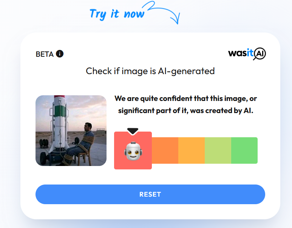This screenshot has width=292, height=228.
Task: Select the red AI-confidence segment
Action: coord(133,150)
